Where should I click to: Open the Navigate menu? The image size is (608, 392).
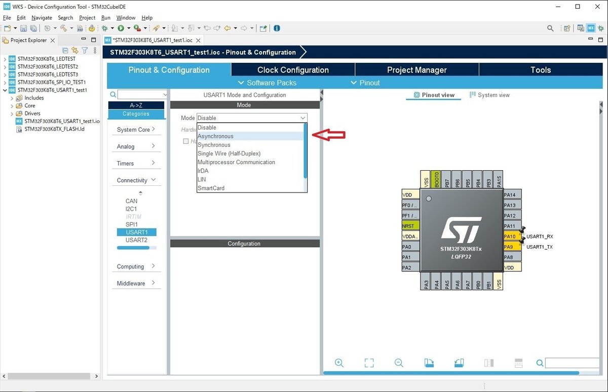point(42,18)
